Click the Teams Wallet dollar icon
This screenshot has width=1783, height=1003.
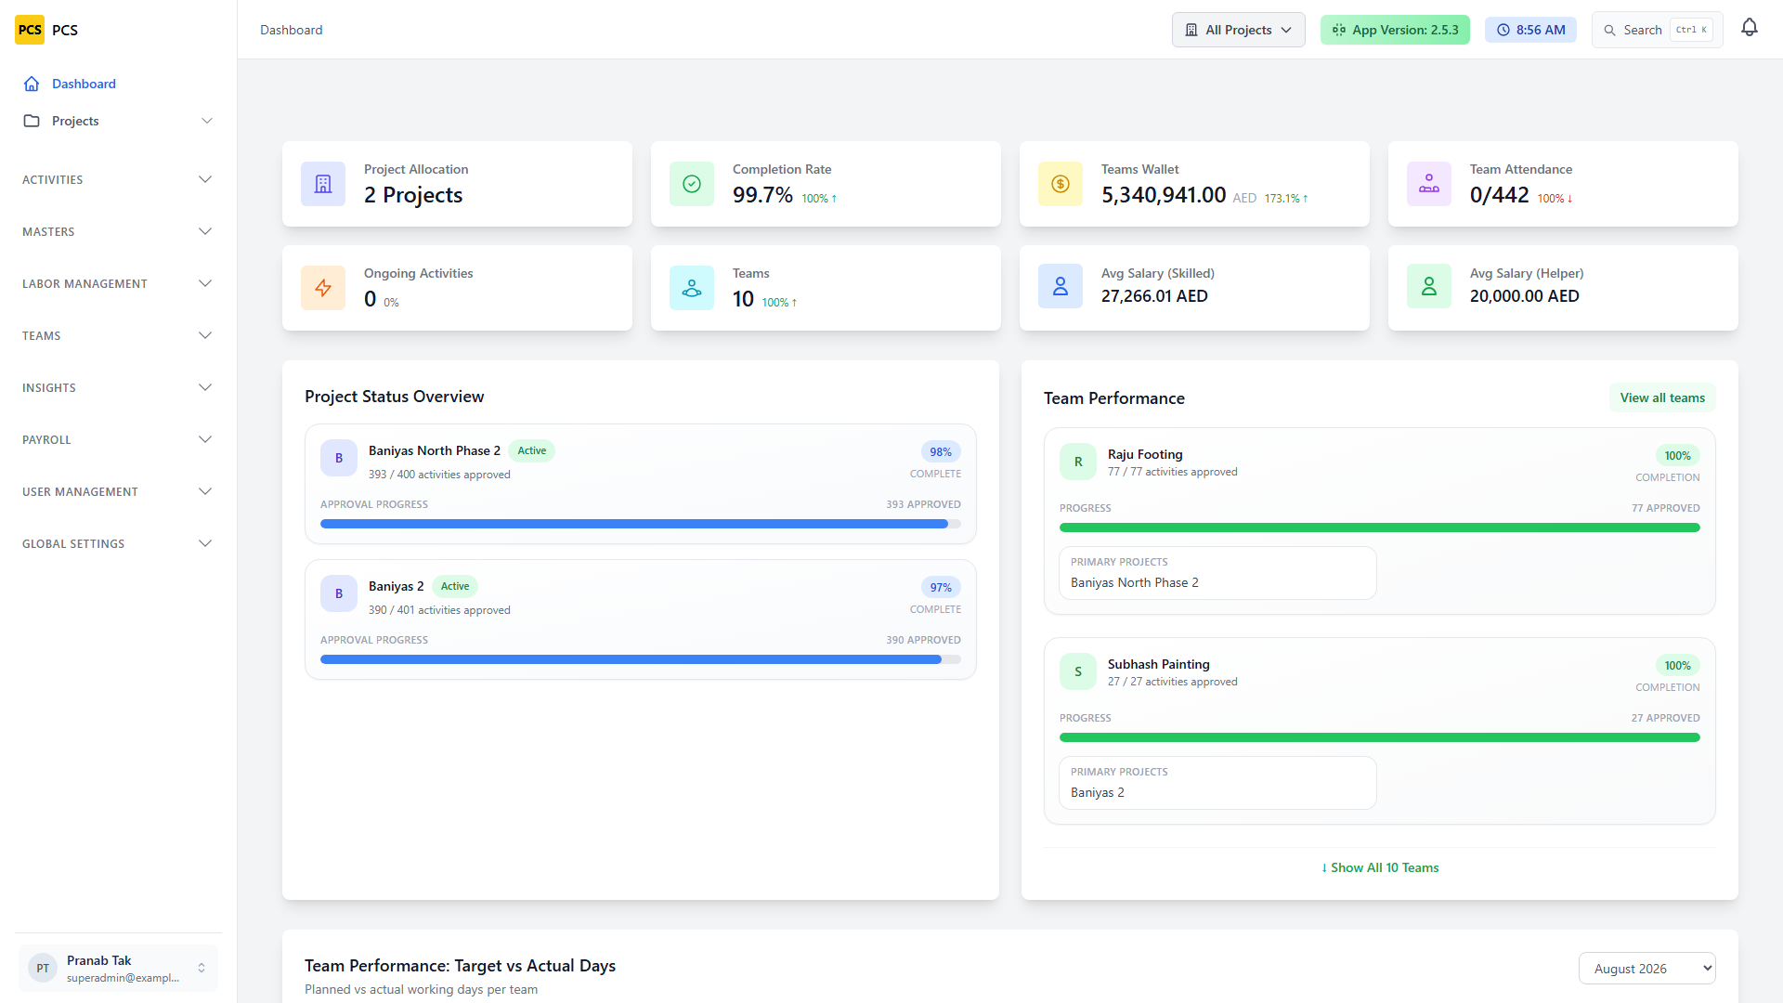pyautogui.click(x=1061, y=184)
